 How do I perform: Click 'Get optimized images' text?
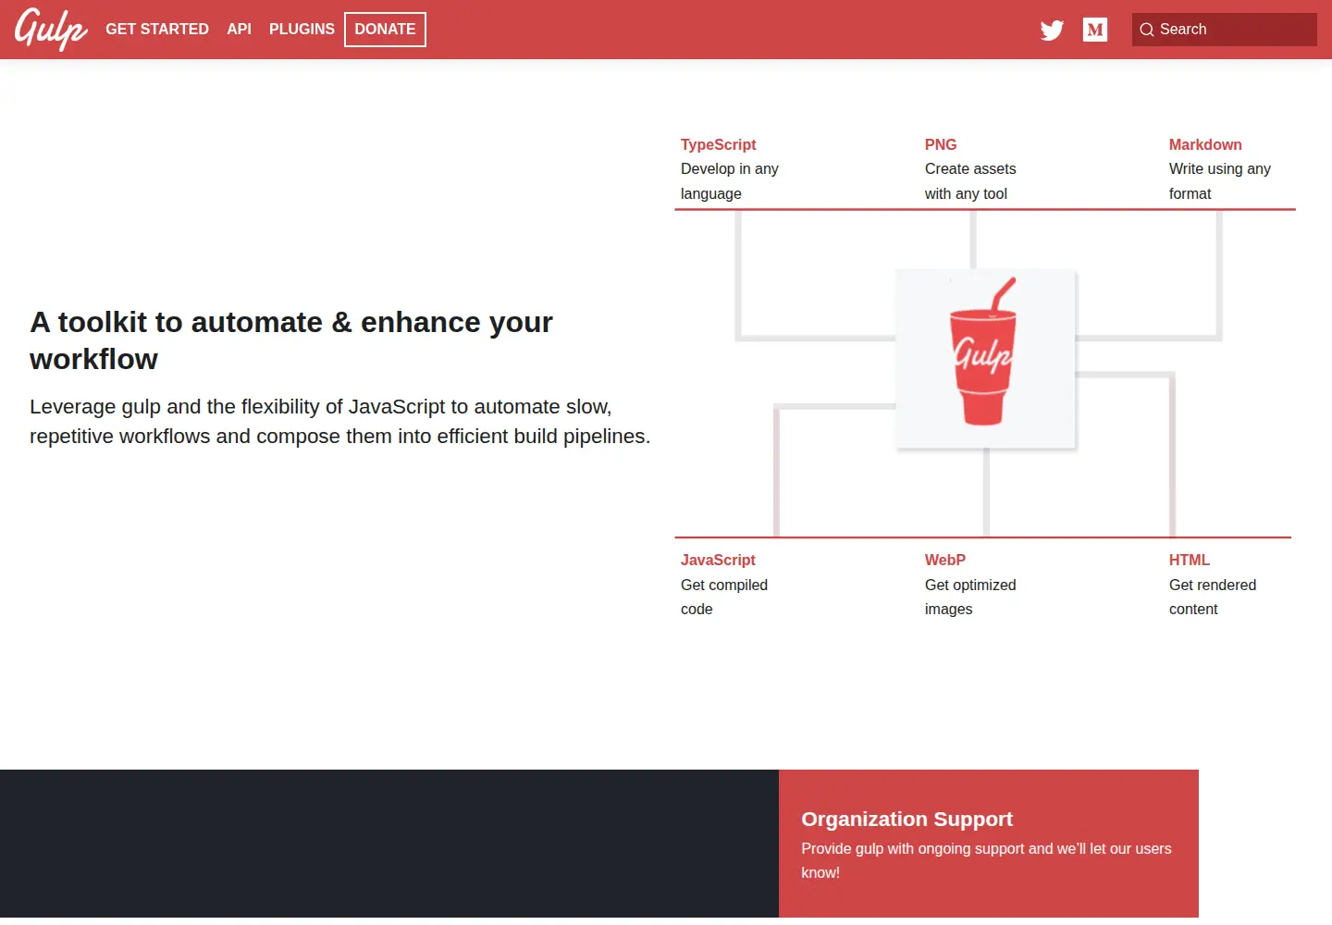point(970,597)
